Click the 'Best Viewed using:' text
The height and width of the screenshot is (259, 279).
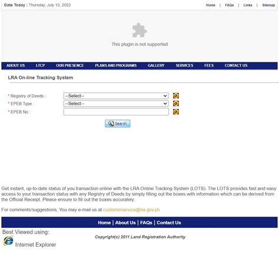[x=26, y=232]
